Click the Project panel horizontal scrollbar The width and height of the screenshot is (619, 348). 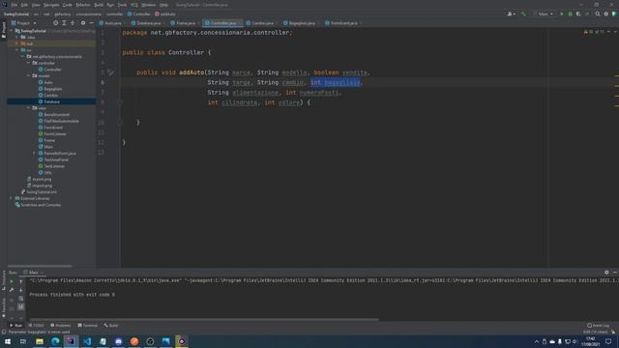[40, 267]
